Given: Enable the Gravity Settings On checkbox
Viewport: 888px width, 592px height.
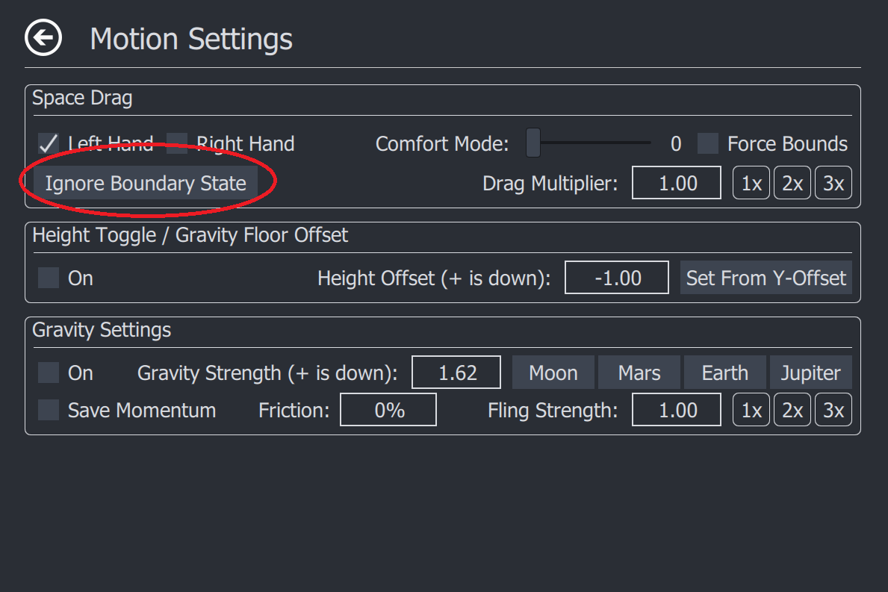Looking at the screenshot, I should (x=48, y=373).
